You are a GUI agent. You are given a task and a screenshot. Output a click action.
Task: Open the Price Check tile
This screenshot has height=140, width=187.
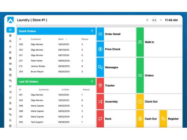(116, 49)
